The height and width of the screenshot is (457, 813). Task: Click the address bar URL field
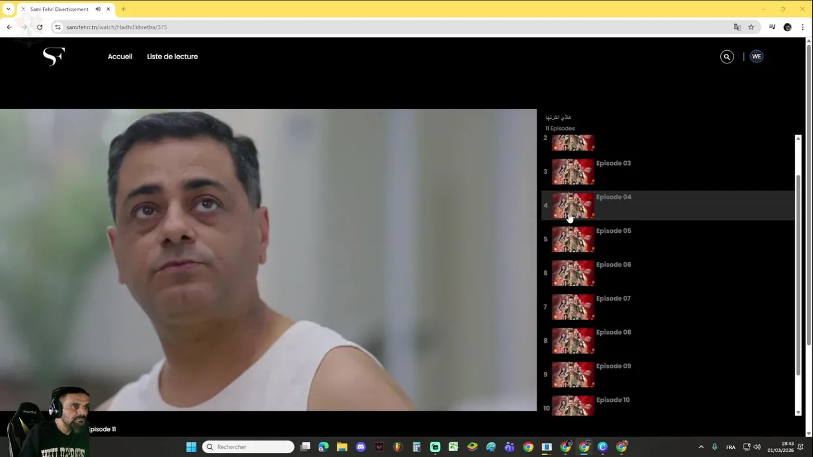coord(394,27)
